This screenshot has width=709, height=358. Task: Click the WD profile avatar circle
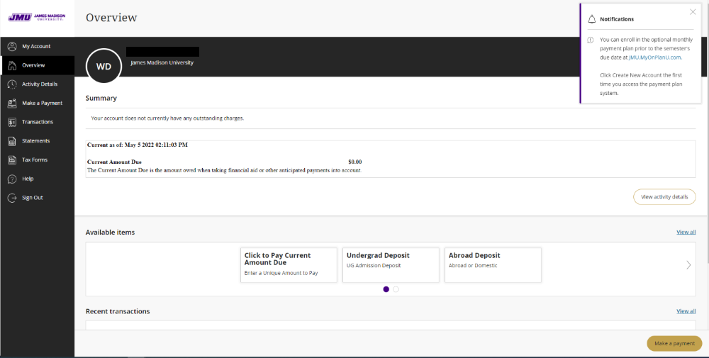click(x=104, y=67)
